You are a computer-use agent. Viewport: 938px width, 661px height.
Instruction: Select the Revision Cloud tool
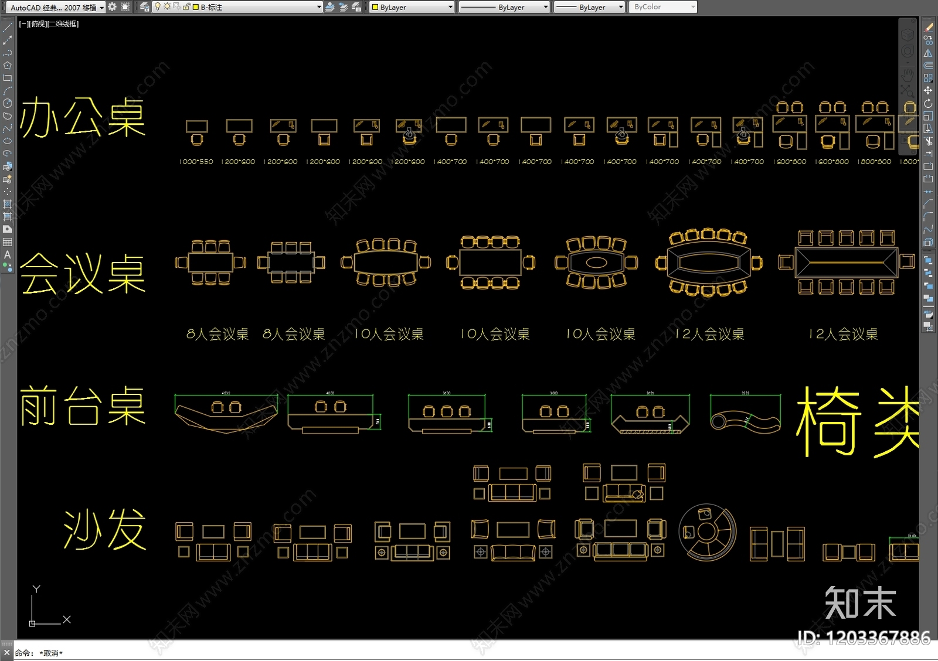[7, 116]
